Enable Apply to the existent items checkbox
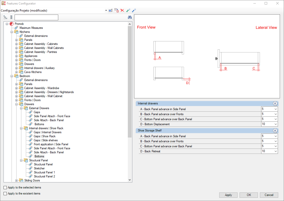This screenshot has height=201, width=284. pyautogui.click(x=5, y=193)
